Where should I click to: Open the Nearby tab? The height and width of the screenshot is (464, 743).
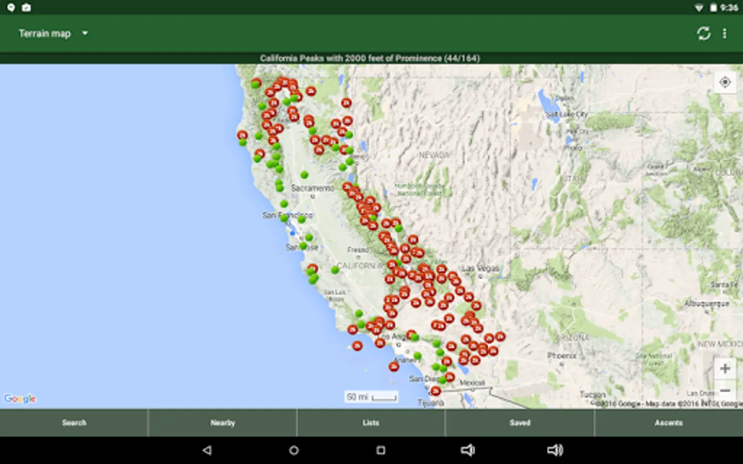(222, 423)
